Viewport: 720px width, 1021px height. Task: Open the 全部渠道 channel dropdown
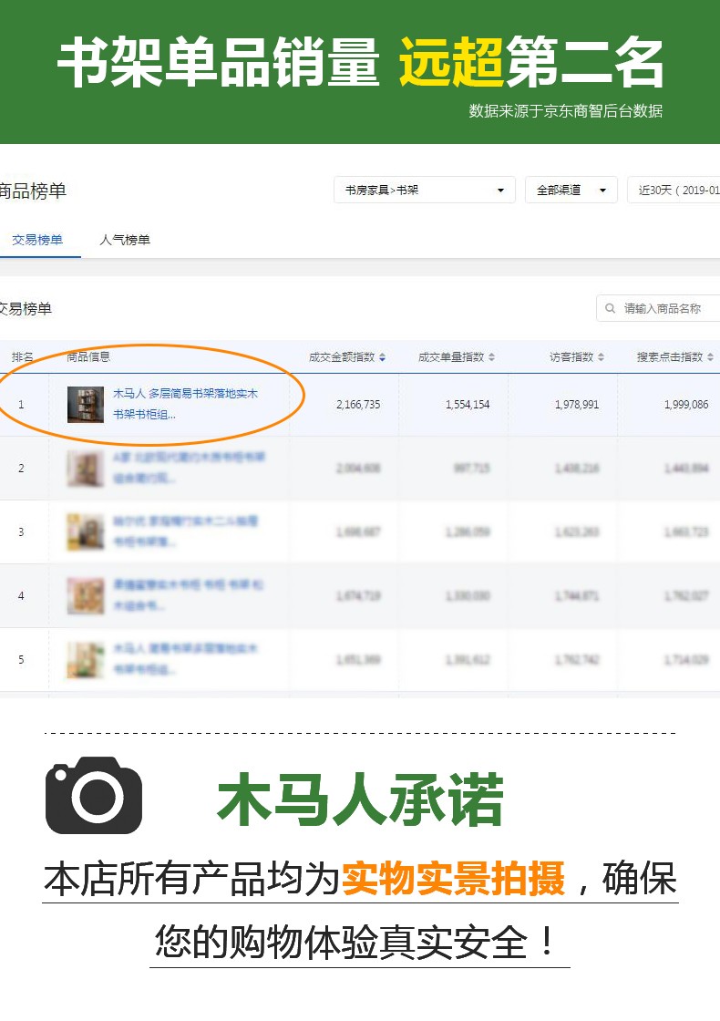coord(571,191)
